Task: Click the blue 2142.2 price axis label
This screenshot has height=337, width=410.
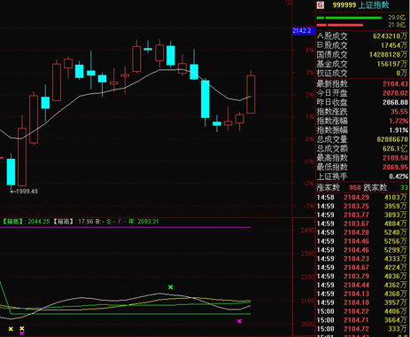Action: (x=302, y=31)
